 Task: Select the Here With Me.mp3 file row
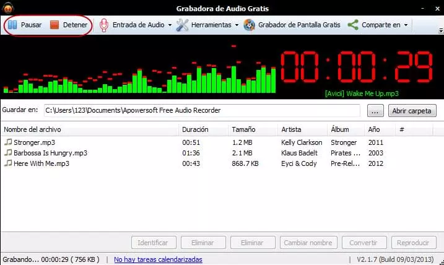point(41,163)
